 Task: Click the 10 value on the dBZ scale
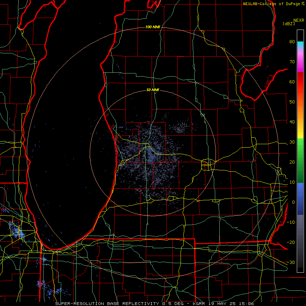coord(292,182)
